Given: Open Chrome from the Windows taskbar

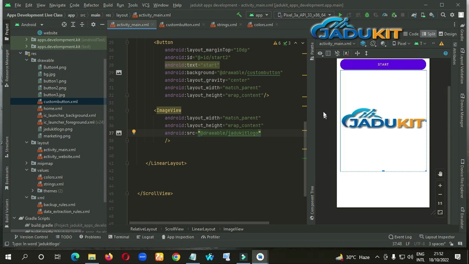Looking at the screenshot, I should pos(176,257).
